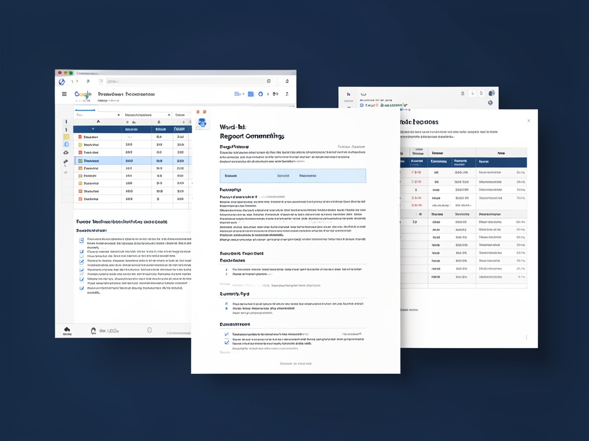Screen dimensions: 589x441
Task: Open the first dropdown above spreadsheet column A
Action: click(98, 115)
